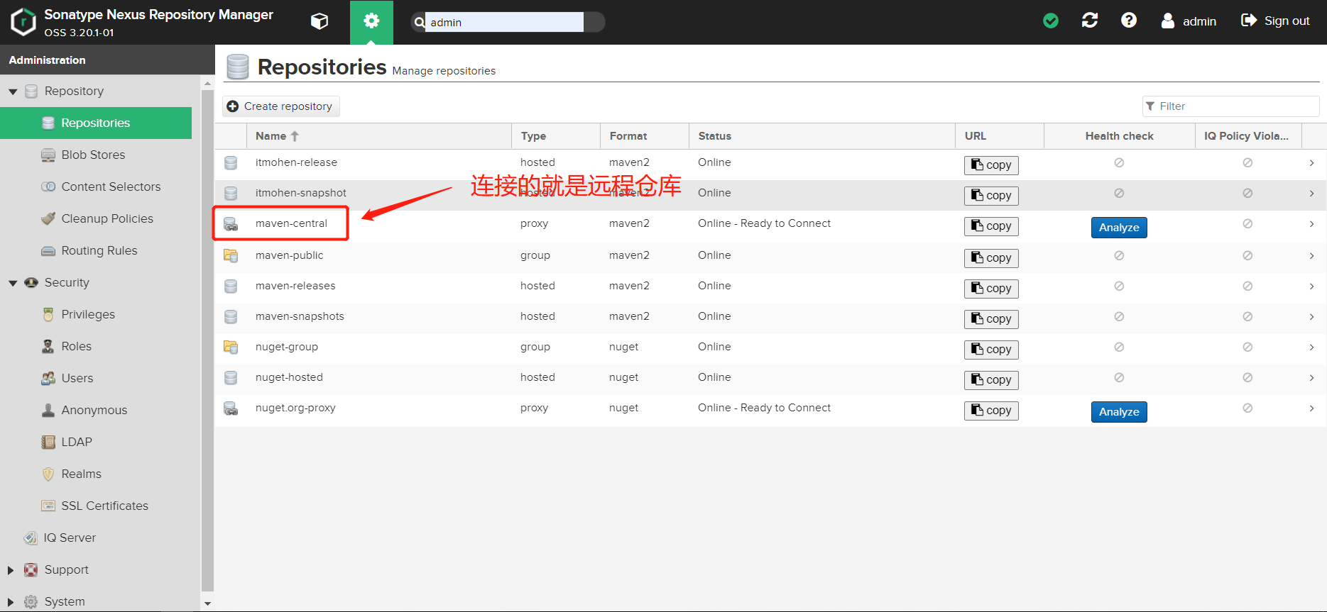Click the nuget-hosted repository icon
The height and width of the screenshot is (612, 1327).
[x=231, y=377]
